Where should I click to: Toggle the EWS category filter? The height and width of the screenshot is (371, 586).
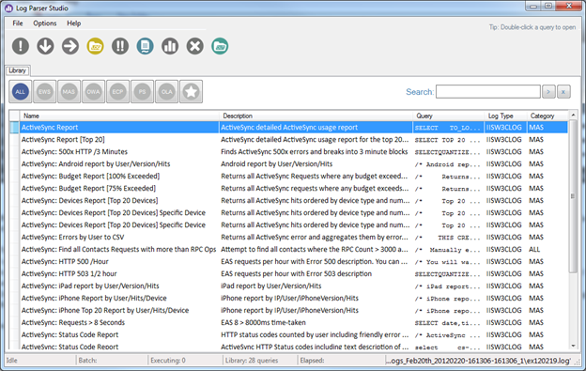click(x=44, y=91)
